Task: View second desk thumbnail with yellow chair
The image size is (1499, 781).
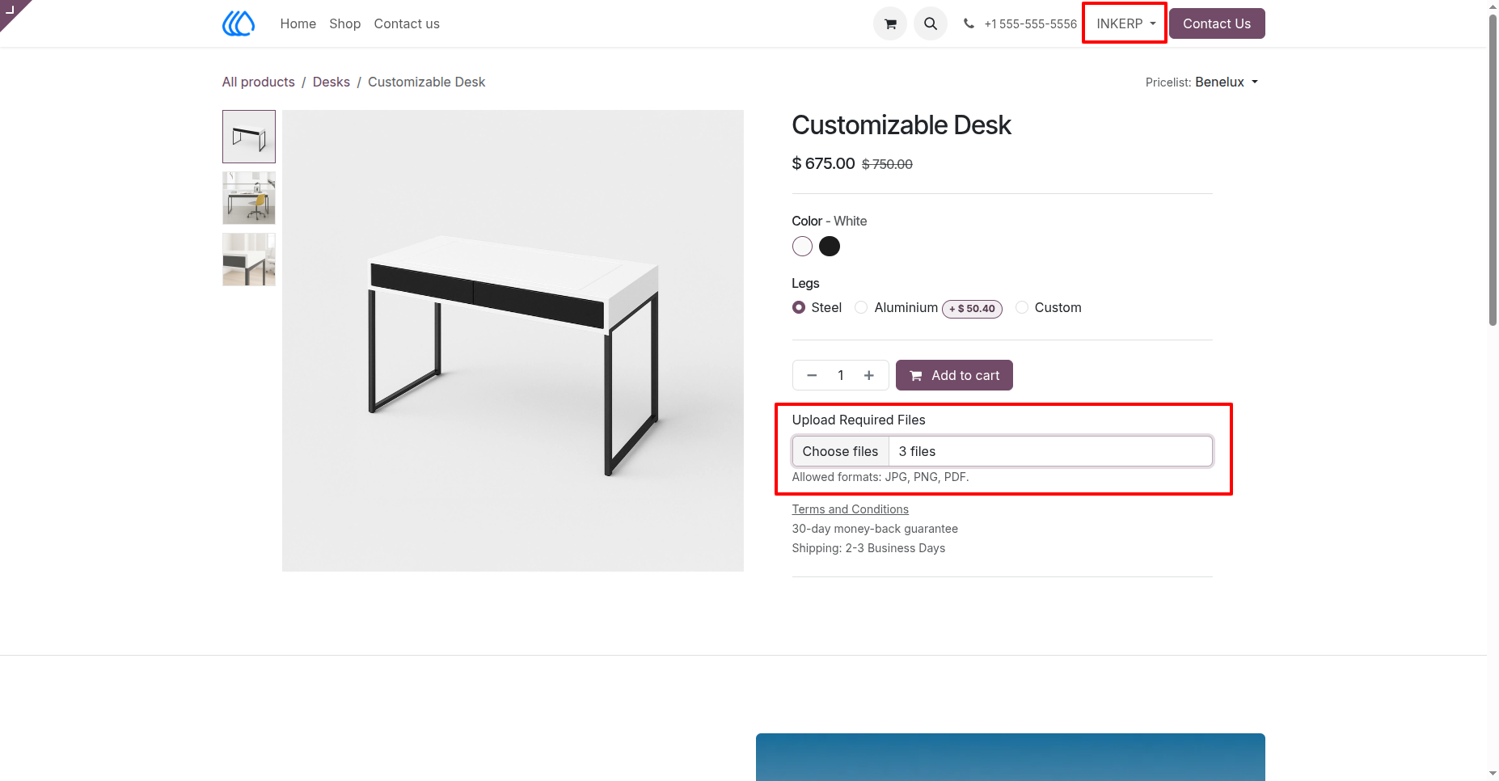Action: pyautogui.click(x=249, y=198)
